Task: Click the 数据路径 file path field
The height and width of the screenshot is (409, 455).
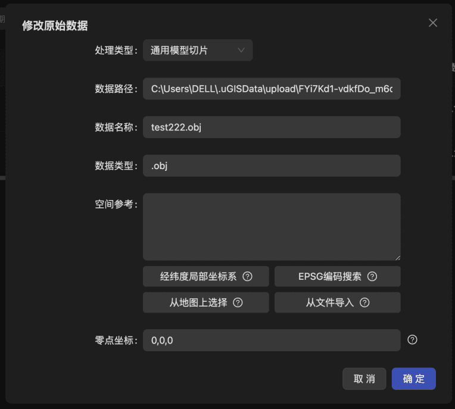Action: [x=272, y=89]
